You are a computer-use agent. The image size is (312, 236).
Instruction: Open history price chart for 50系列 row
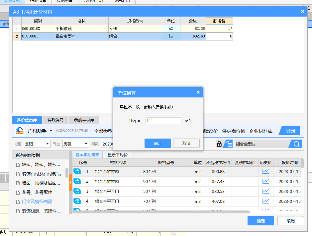(x=265, y=191)
